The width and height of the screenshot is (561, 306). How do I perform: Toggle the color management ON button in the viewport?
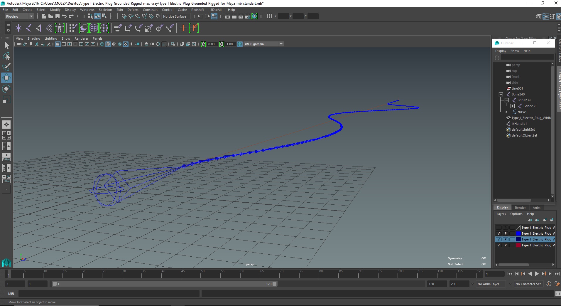coord(240,44)
